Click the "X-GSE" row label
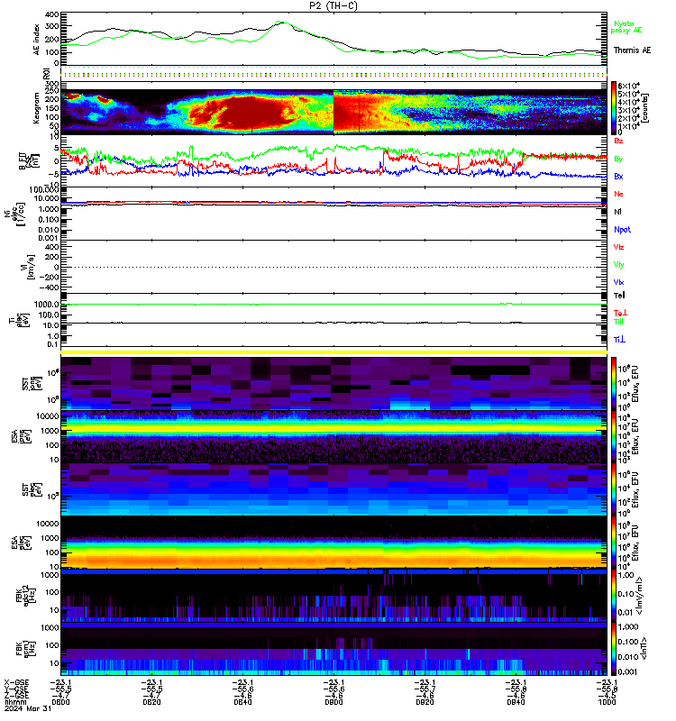The image size is (676, 721). point(16,682)
